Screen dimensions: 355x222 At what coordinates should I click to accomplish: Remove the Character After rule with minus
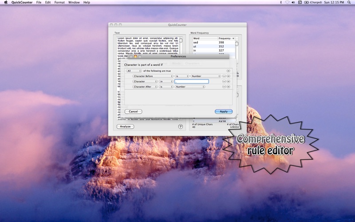click(x=224, y=87)
